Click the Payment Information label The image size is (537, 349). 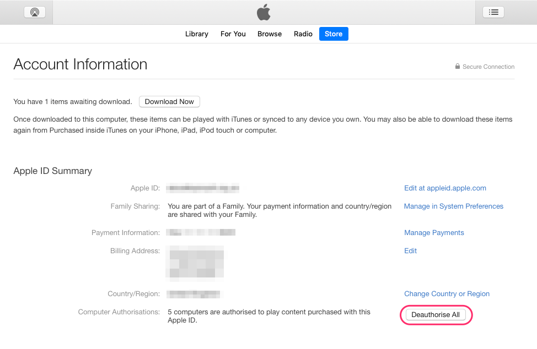coord(125,232)
